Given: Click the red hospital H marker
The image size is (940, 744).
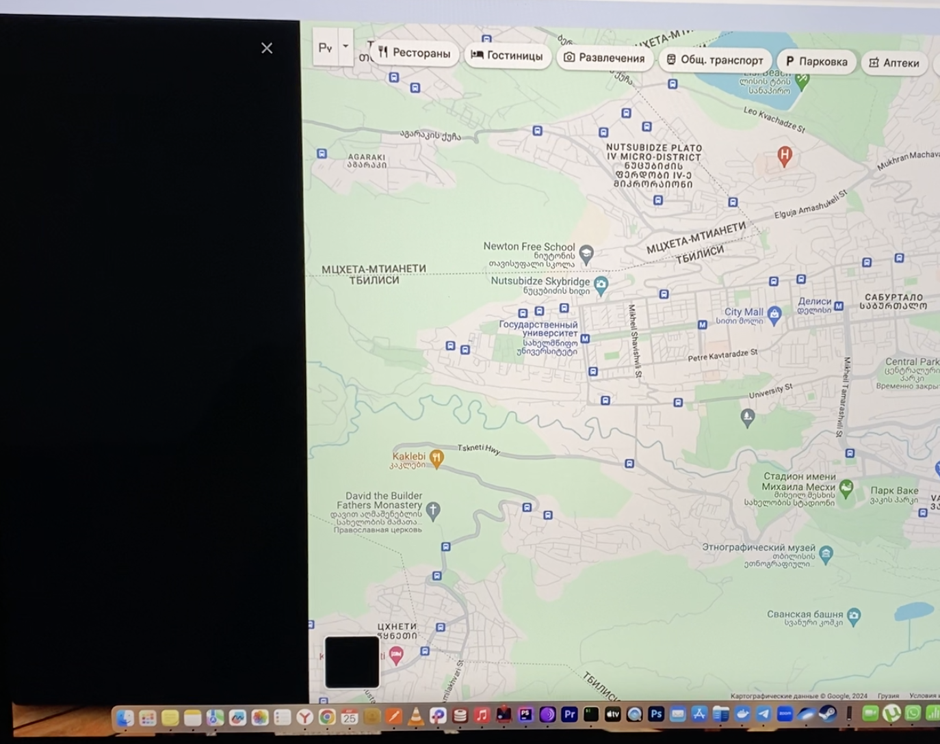Looking at the screenshot, I should 785,157.
